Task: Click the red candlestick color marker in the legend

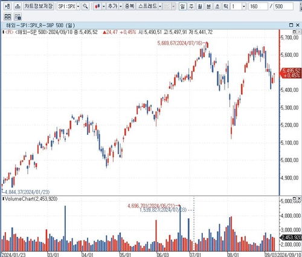Action: coord(9,32)
